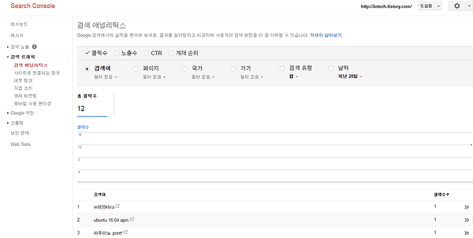The width and height of the screenshot is (473, 238).
Task: Enable the CTR checkbox
Action: (x=146, y=53)
